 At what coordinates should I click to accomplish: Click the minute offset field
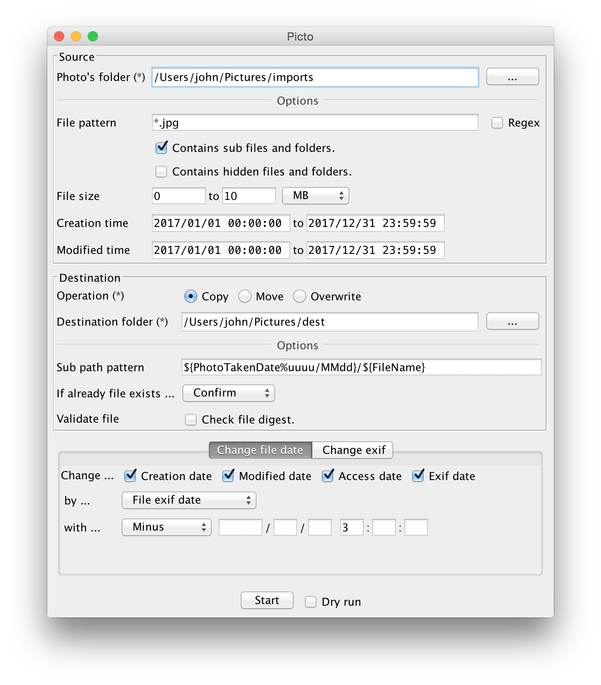point(384,527)
